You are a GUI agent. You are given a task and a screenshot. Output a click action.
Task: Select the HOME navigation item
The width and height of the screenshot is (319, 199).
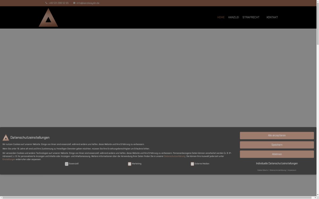point(221,18)
